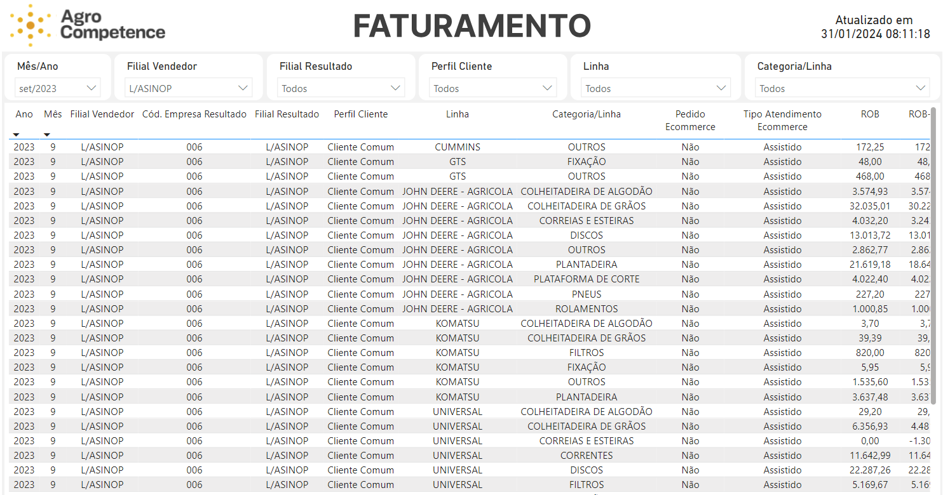The width and height of the screenshot is (943, 495).
Task: Select the CUMMINS cell in Linha column
Action: (458, 147)
